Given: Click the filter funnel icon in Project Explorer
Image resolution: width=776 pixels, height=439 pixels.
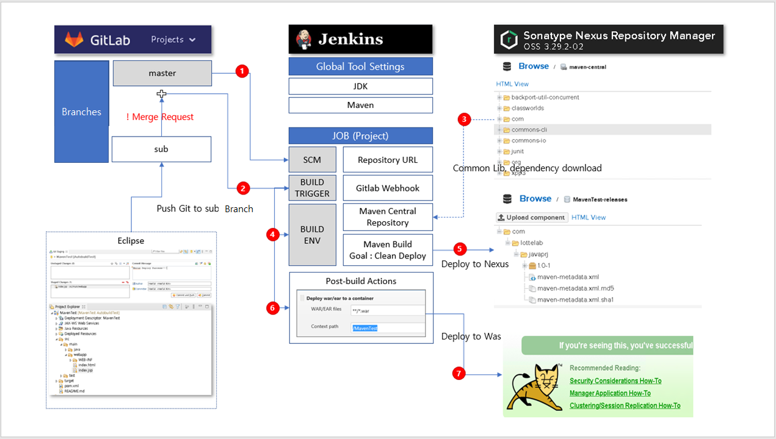Looking at the screenshot, I should pyautogui.click(x=178, y=307).
